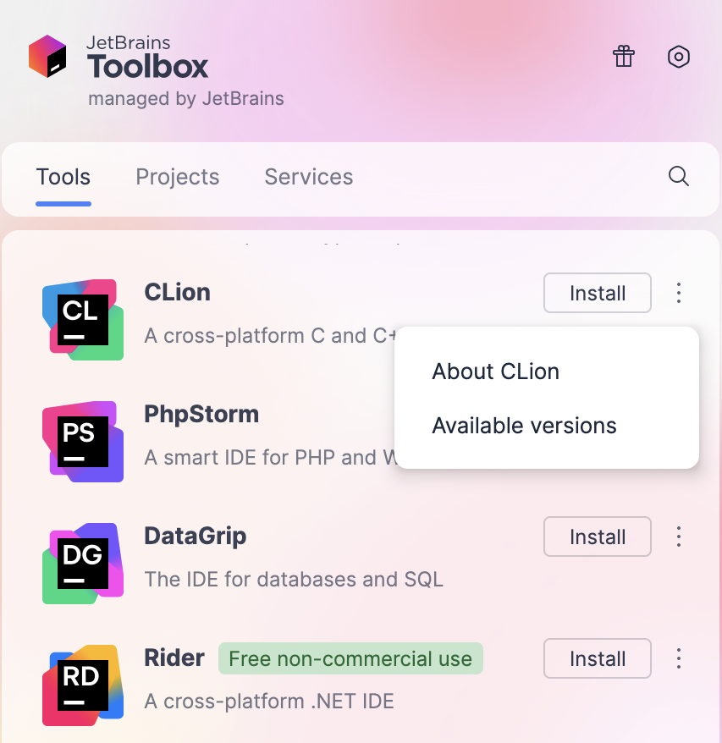This screenshot has width=722, height=743.
Task: Open the gift promotions icon
Action: [x=624, y=57]
